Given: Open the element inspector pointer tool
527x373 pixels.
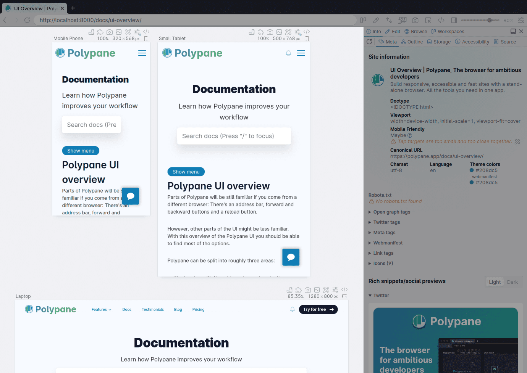Looking at the screenshot, I should click(x=428, y=20).
